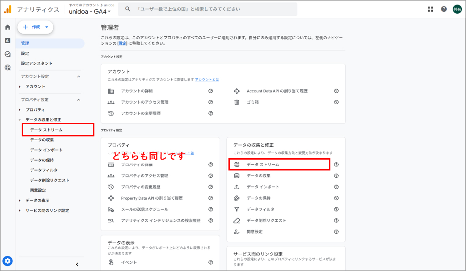Screen dimensions: 466x271
Task: Click the データフィルタ funnel icon
Action: click(x=237, y=209)
